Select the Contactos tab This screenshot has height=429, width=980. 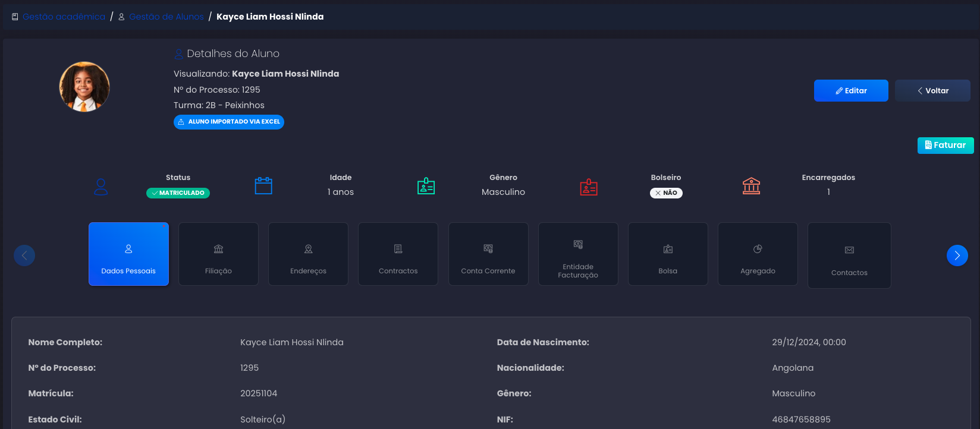[849, 255]
